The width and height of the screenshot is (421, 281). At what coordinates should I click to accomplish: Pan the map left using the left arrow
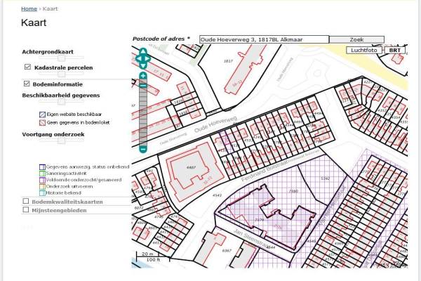coord(138,58)
